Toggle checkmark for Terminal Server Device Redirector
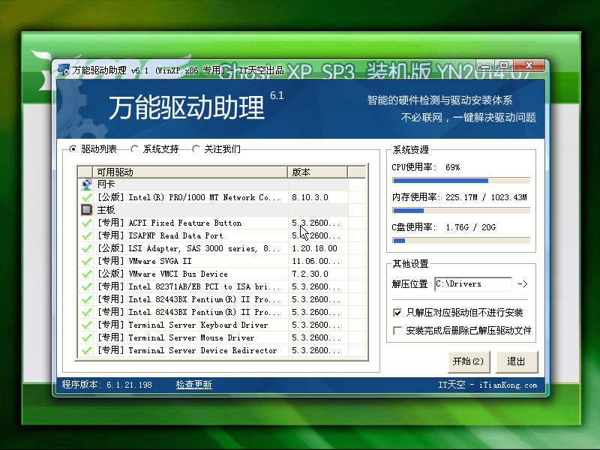 86,350
